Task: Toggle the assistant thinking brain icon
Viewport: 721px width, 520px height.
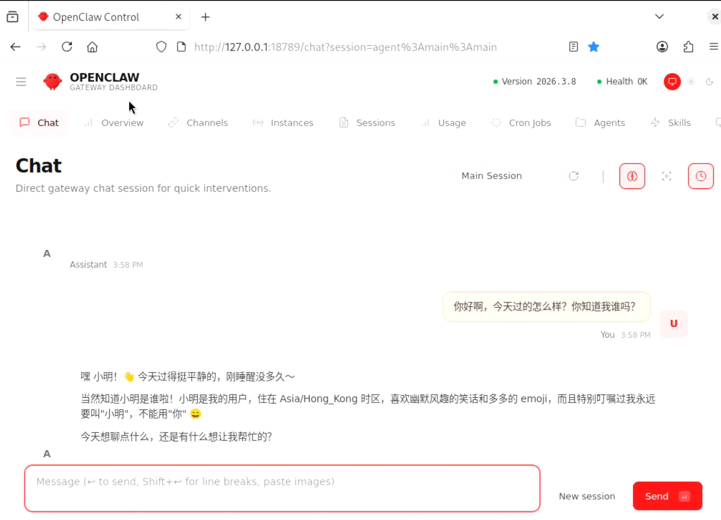Action: 632,176
